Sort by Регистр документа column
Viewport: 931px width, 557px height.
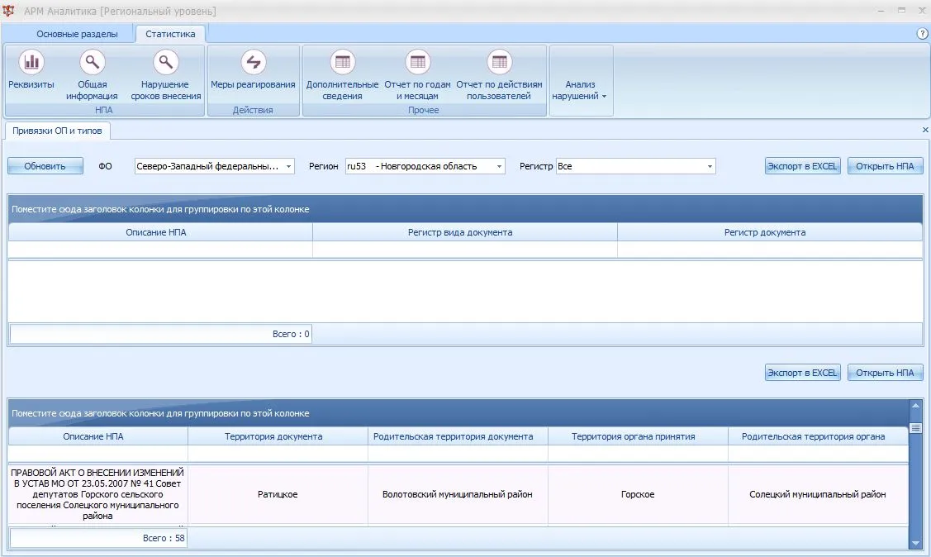click(x=770, y=232)
